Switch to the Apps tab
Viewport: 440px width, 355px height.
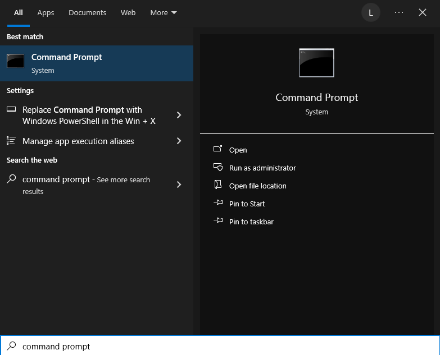coord(46,12)
